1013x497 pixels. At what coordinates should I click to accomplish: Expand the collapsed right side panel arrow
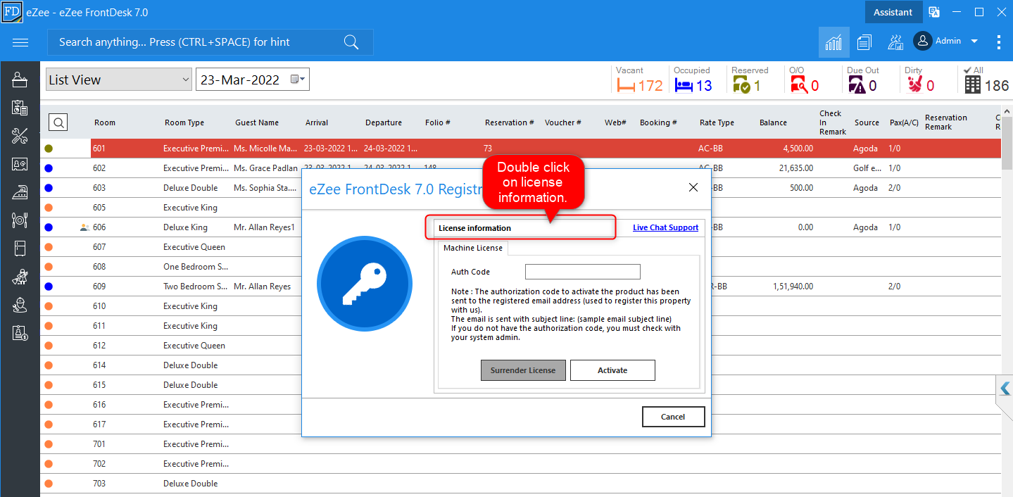point(1005,389)
